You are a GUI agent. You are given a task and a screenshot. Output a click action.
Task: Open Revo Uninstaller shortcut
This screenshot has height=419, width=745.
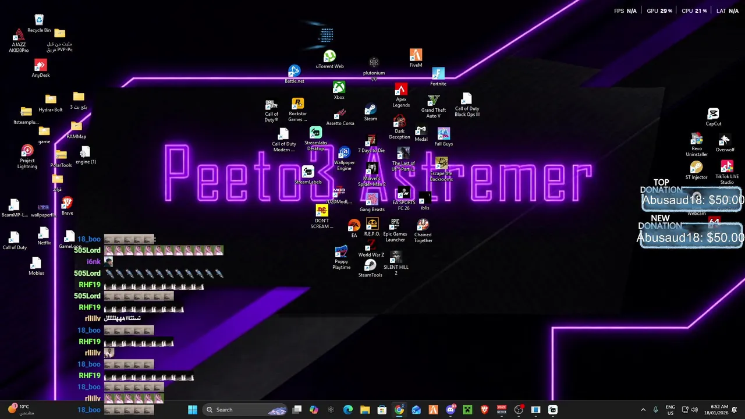(x=697, y=145)
